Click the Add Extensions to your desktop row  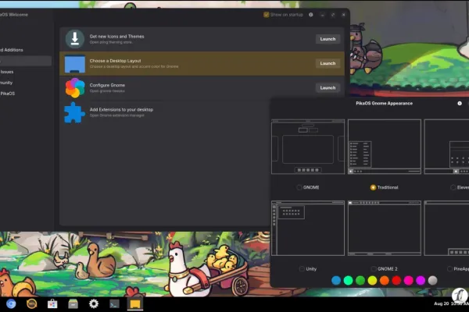point(165,112)
